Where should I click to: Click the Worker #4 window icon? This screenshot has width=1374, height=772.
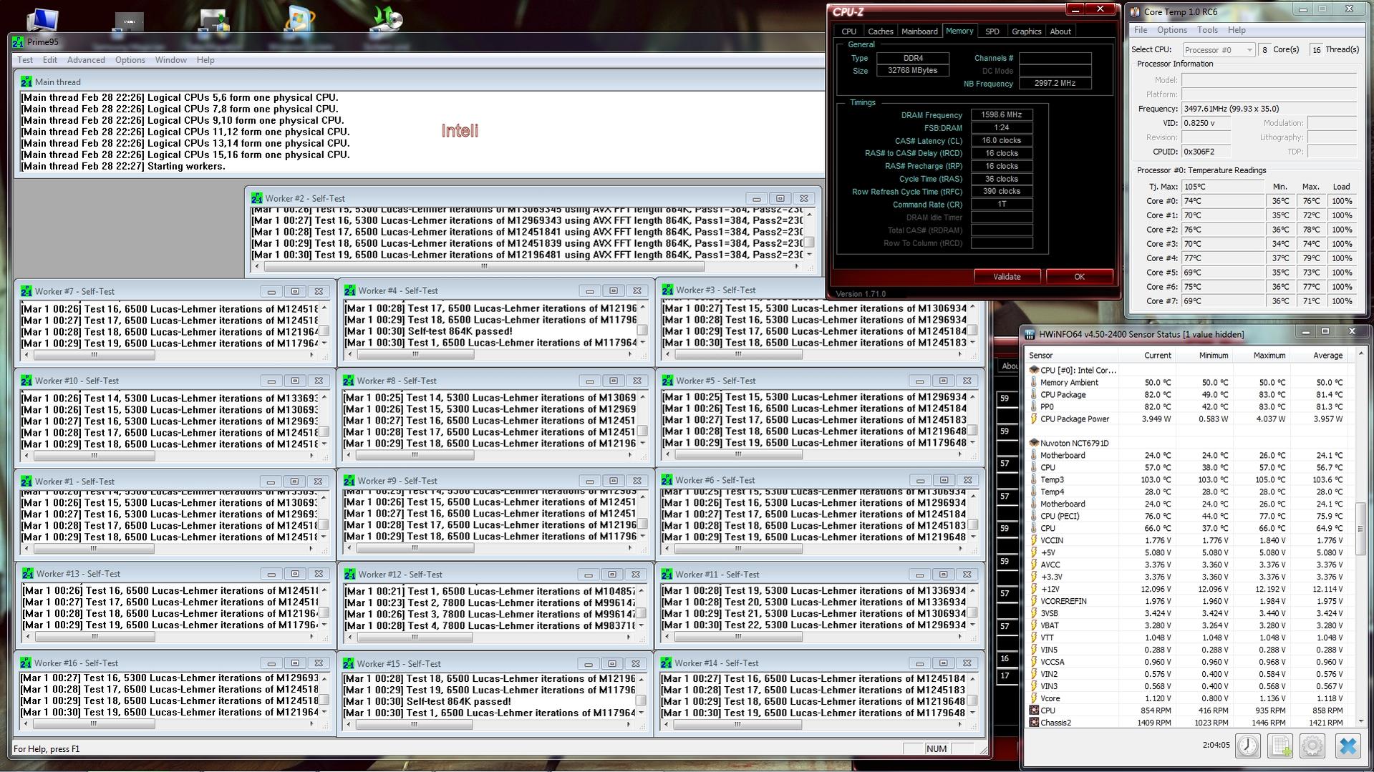(x=349, y=290)
